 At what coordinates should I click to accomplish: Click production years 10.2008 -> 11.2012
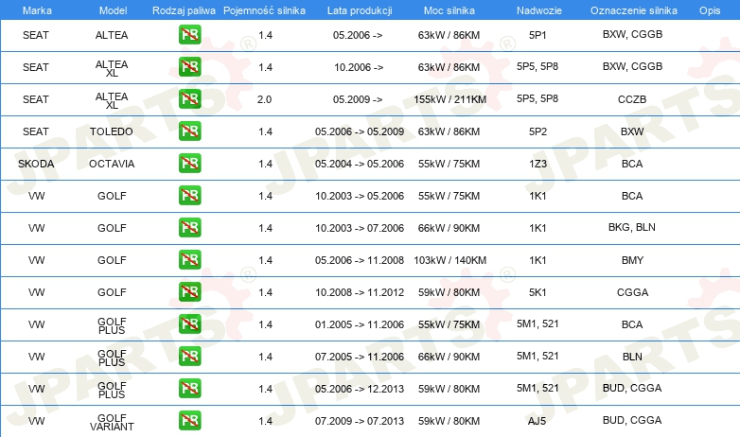(x=360, y=292)
